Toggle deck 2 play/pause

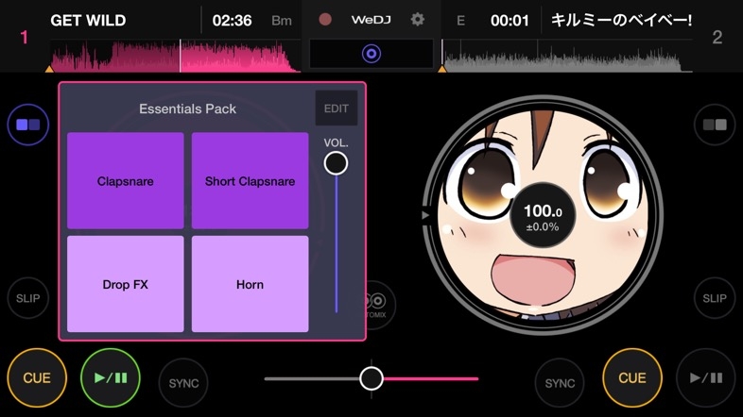coord(706,377)
